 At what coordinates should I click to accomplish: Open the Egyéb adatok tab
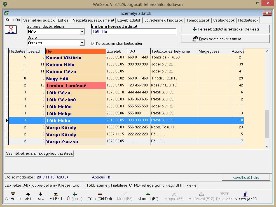(x=129, y=20)
